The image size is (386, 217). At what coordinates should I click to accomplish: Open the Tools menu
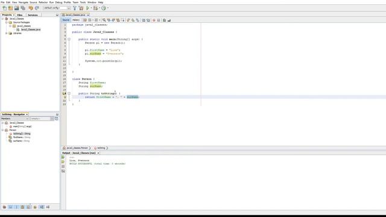[83, 2]
